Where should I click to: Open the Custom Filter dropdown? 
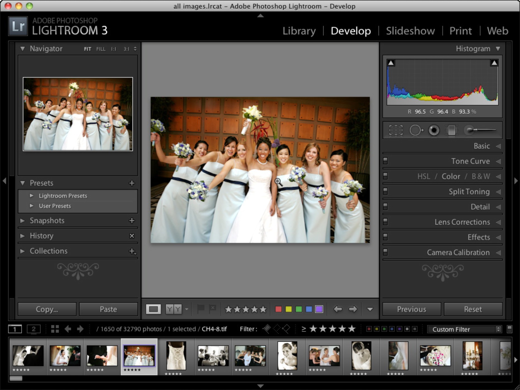464,329
